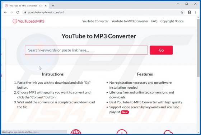Focus the search keywords or link field
The image size is (201, 135).
[x=86, y=50]
